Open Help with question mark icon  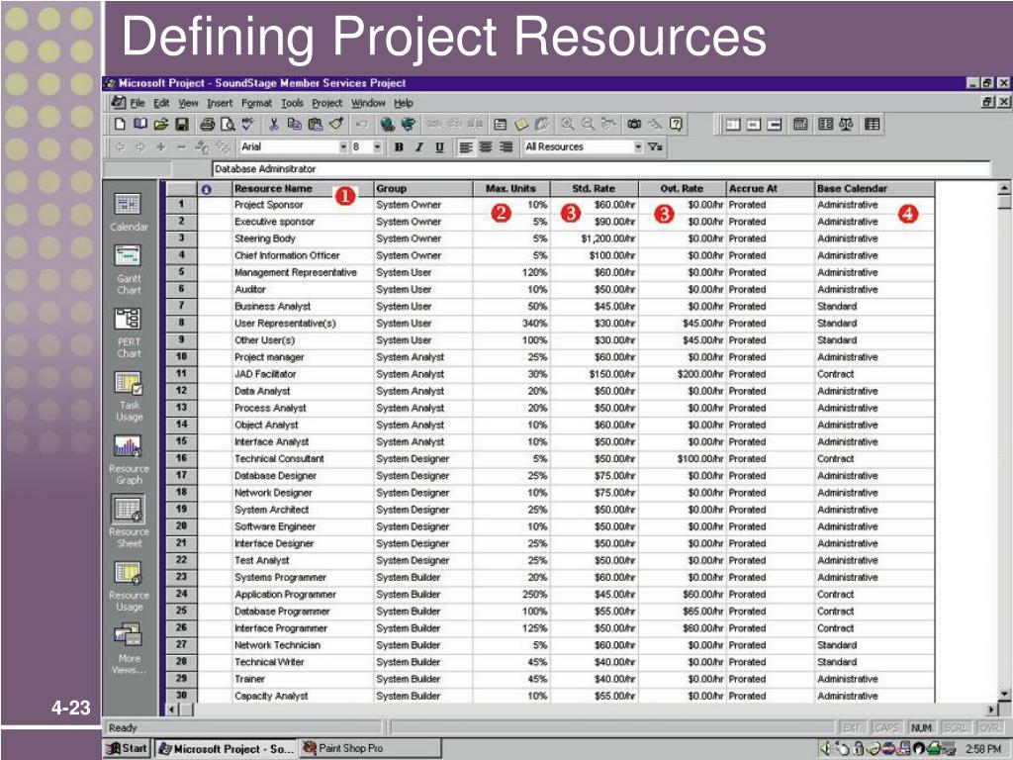coord(676,124)
